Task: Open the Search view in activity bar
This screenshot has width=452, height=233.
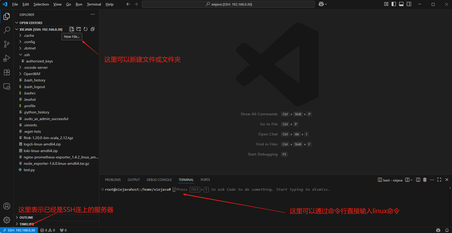Action: click(7, 30)
